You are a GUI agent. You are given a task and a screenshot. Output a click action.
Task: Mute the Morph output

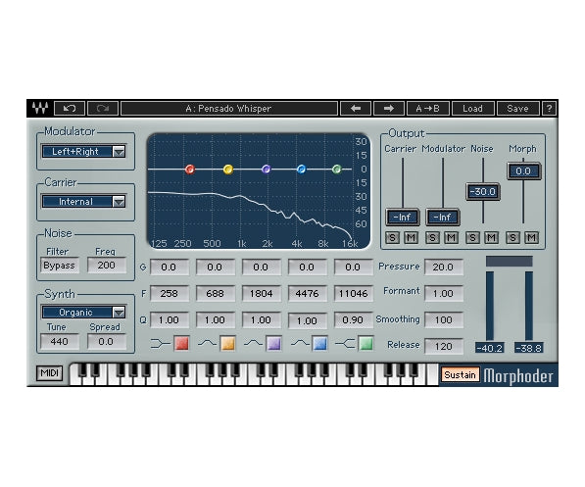532,237
